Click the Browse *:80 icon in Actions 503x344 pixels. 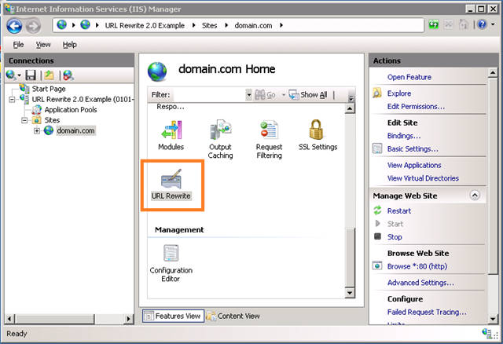click(x=377, y=266)
